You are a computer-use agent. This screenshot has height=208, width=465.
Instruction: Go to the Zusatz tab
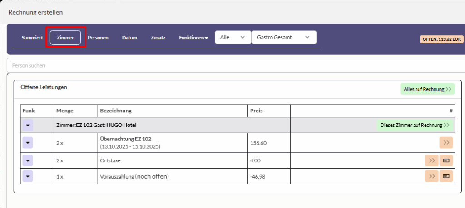158,38
